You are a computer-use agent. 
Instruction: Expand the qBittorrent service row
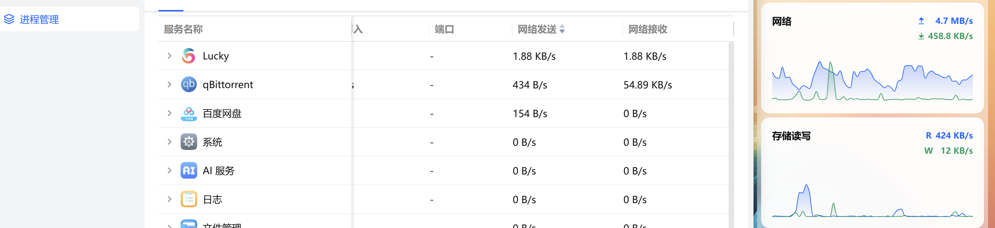tap(169, 84)
